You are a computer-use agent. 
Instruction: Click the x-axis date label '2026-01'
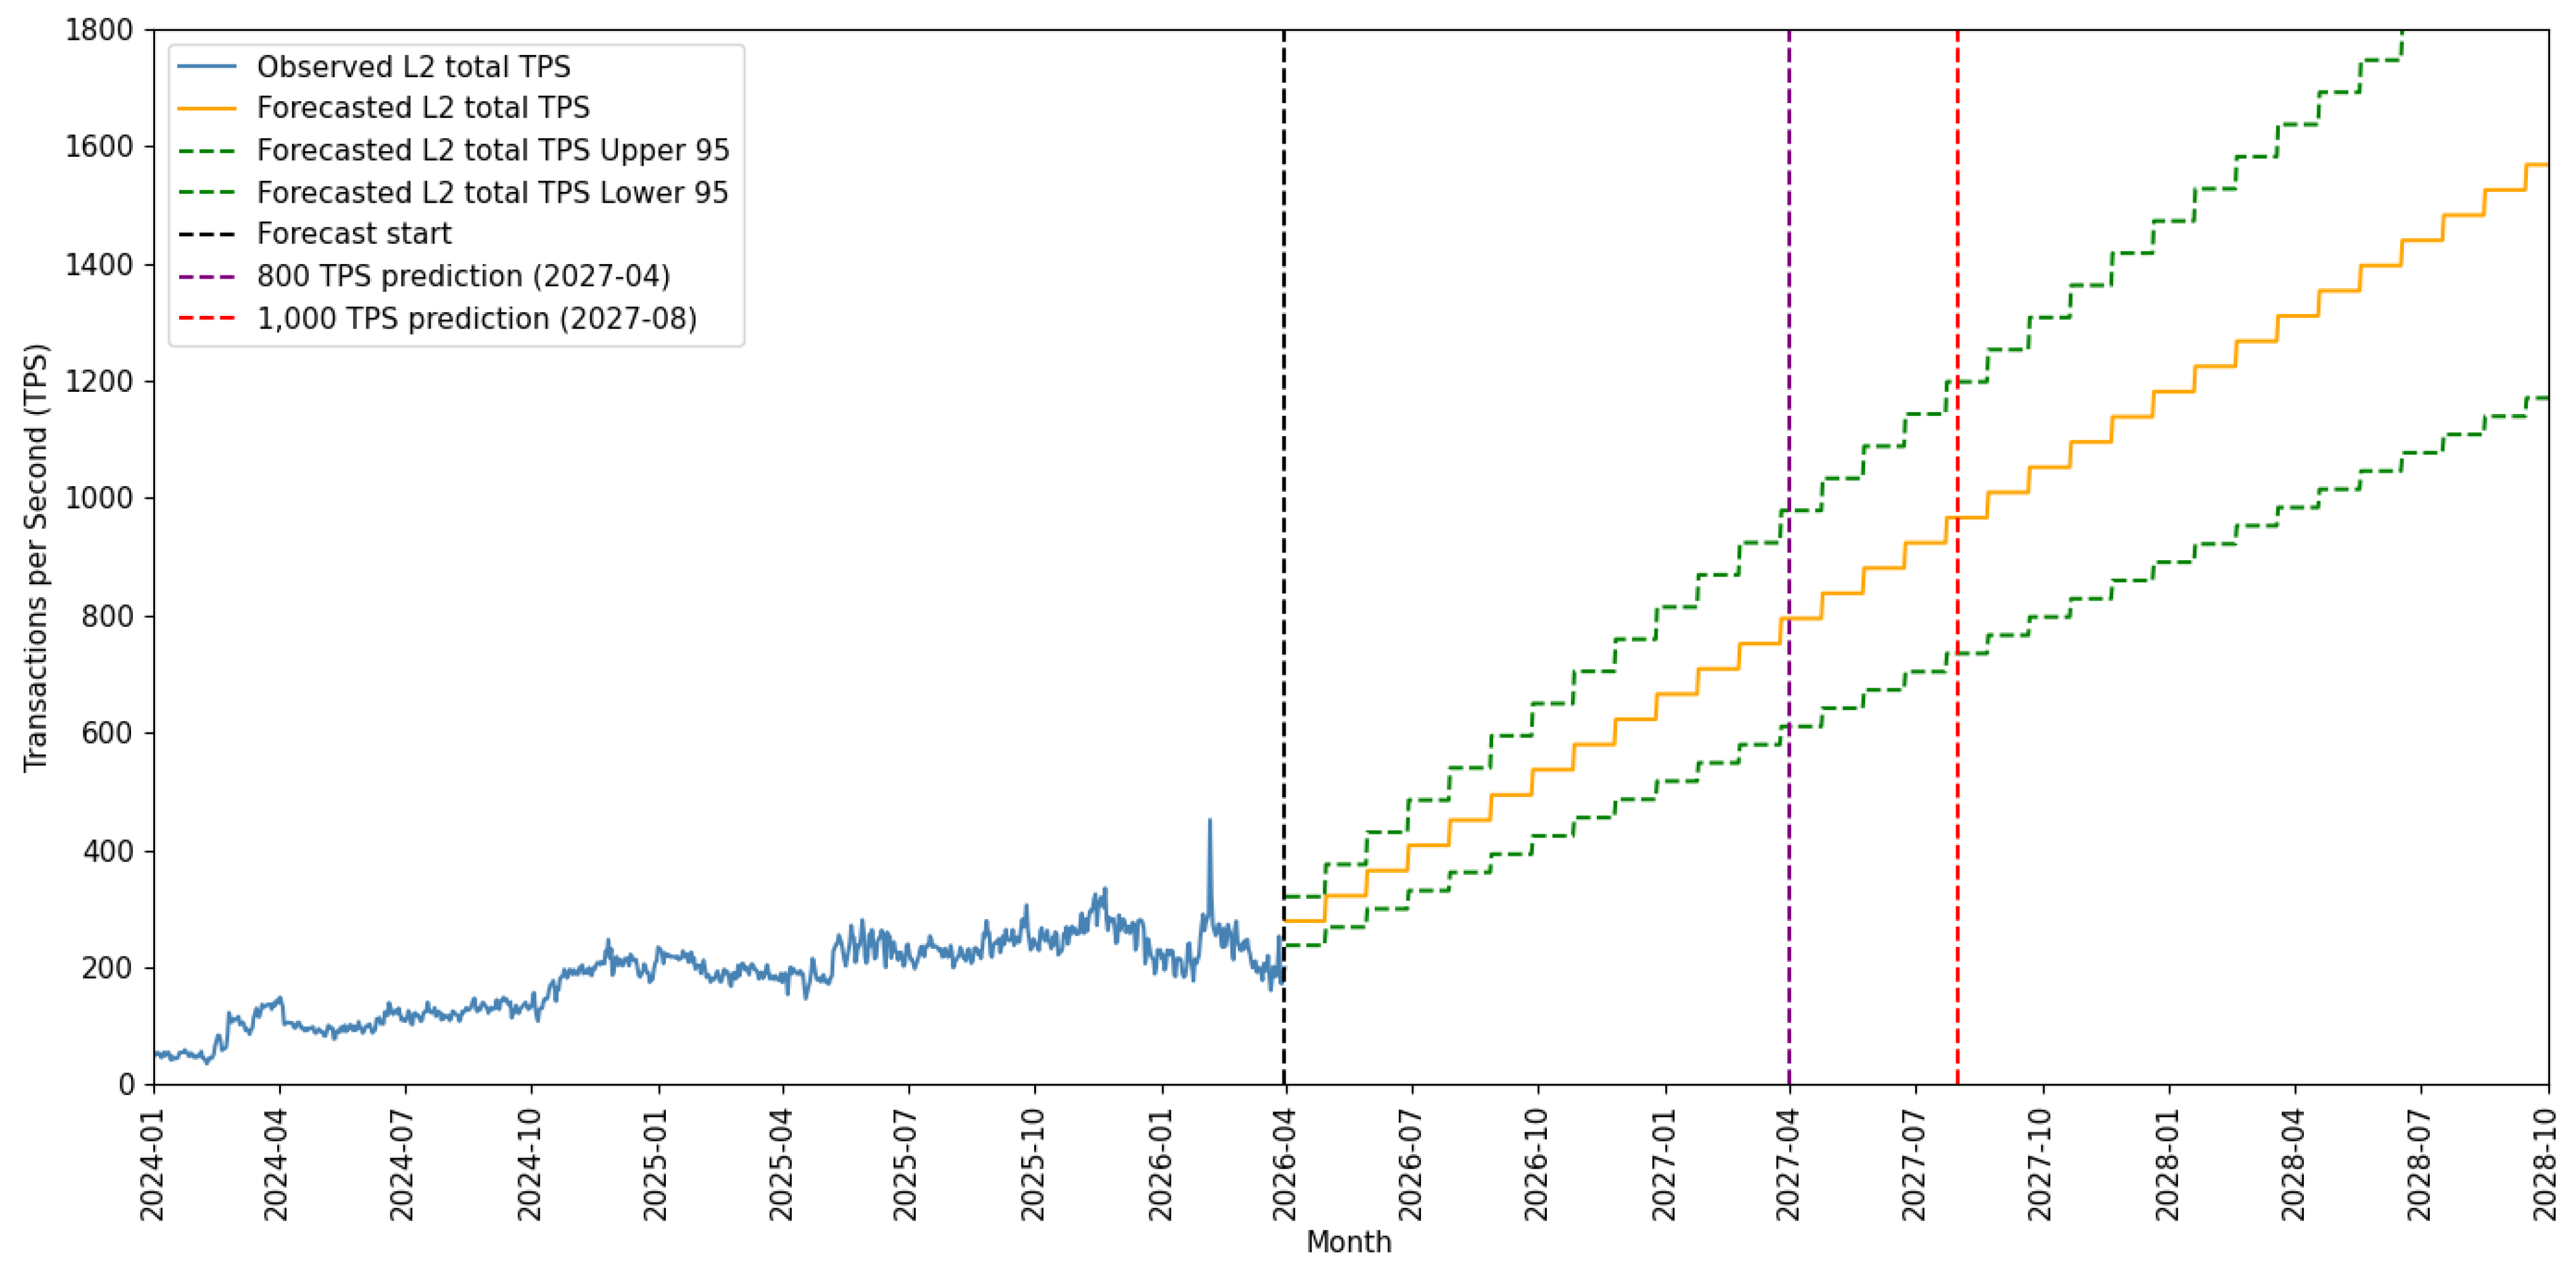(1162, 1164)
